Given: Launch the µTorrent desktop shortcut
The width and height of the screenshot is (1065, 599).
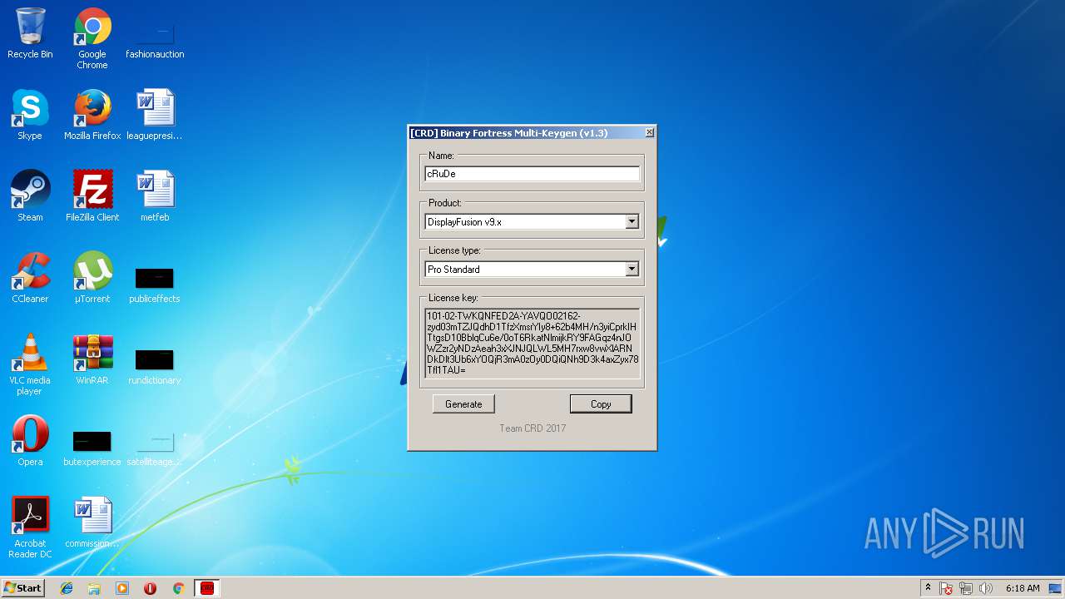Looking at the screenshot, I should pos(92,279).
